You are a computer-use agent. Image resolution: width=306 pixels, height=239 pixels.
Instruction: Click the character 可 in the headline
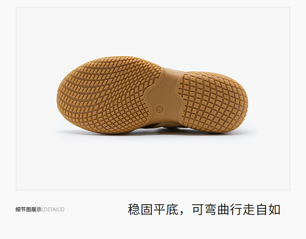pos(198,210)
